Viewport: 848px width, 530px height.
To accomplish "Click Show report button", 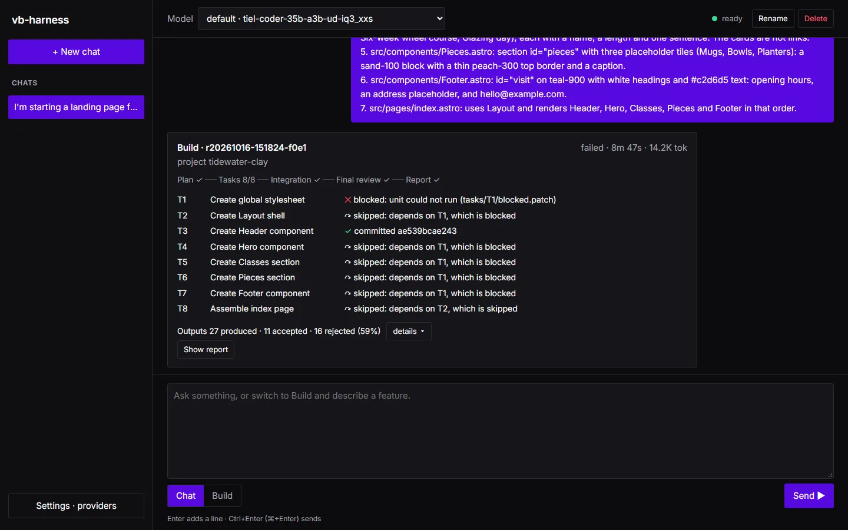I will point(206,350).
